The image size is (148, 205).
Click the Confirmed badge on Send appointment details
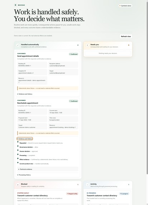point(73,54)
